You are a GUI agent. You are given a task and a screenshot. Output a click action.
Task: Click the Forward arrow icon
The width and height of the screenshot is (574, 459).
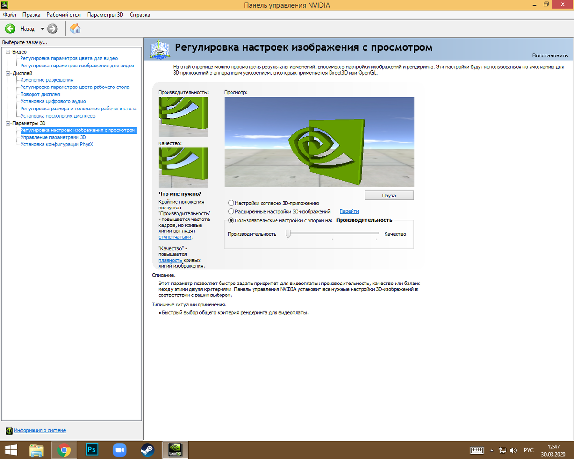click(53, 29)
